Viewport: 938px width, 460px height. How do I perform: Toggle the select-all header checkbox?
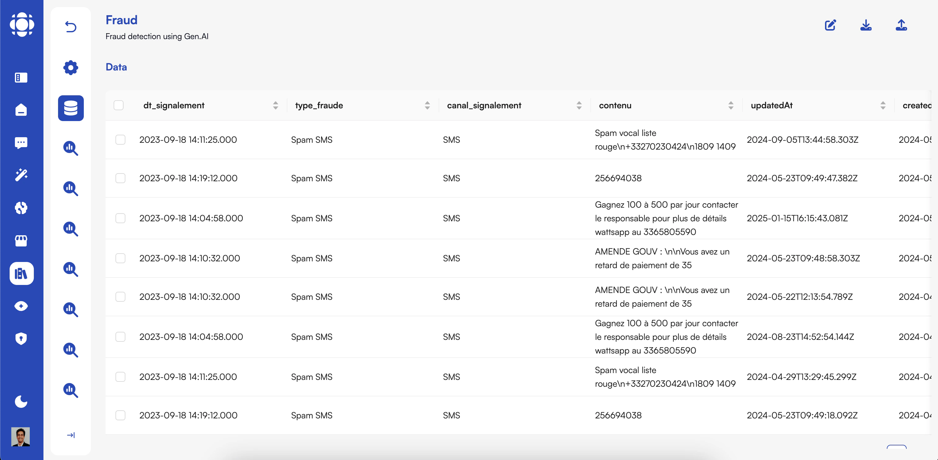click(119, 105)
